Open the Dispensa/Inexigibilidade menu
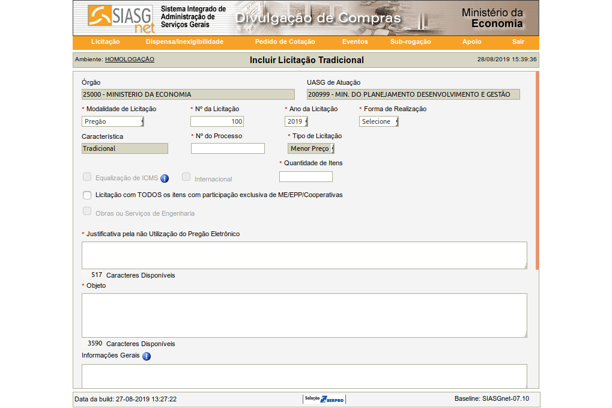This screenshot has height=408, width=612. [184, 42]
